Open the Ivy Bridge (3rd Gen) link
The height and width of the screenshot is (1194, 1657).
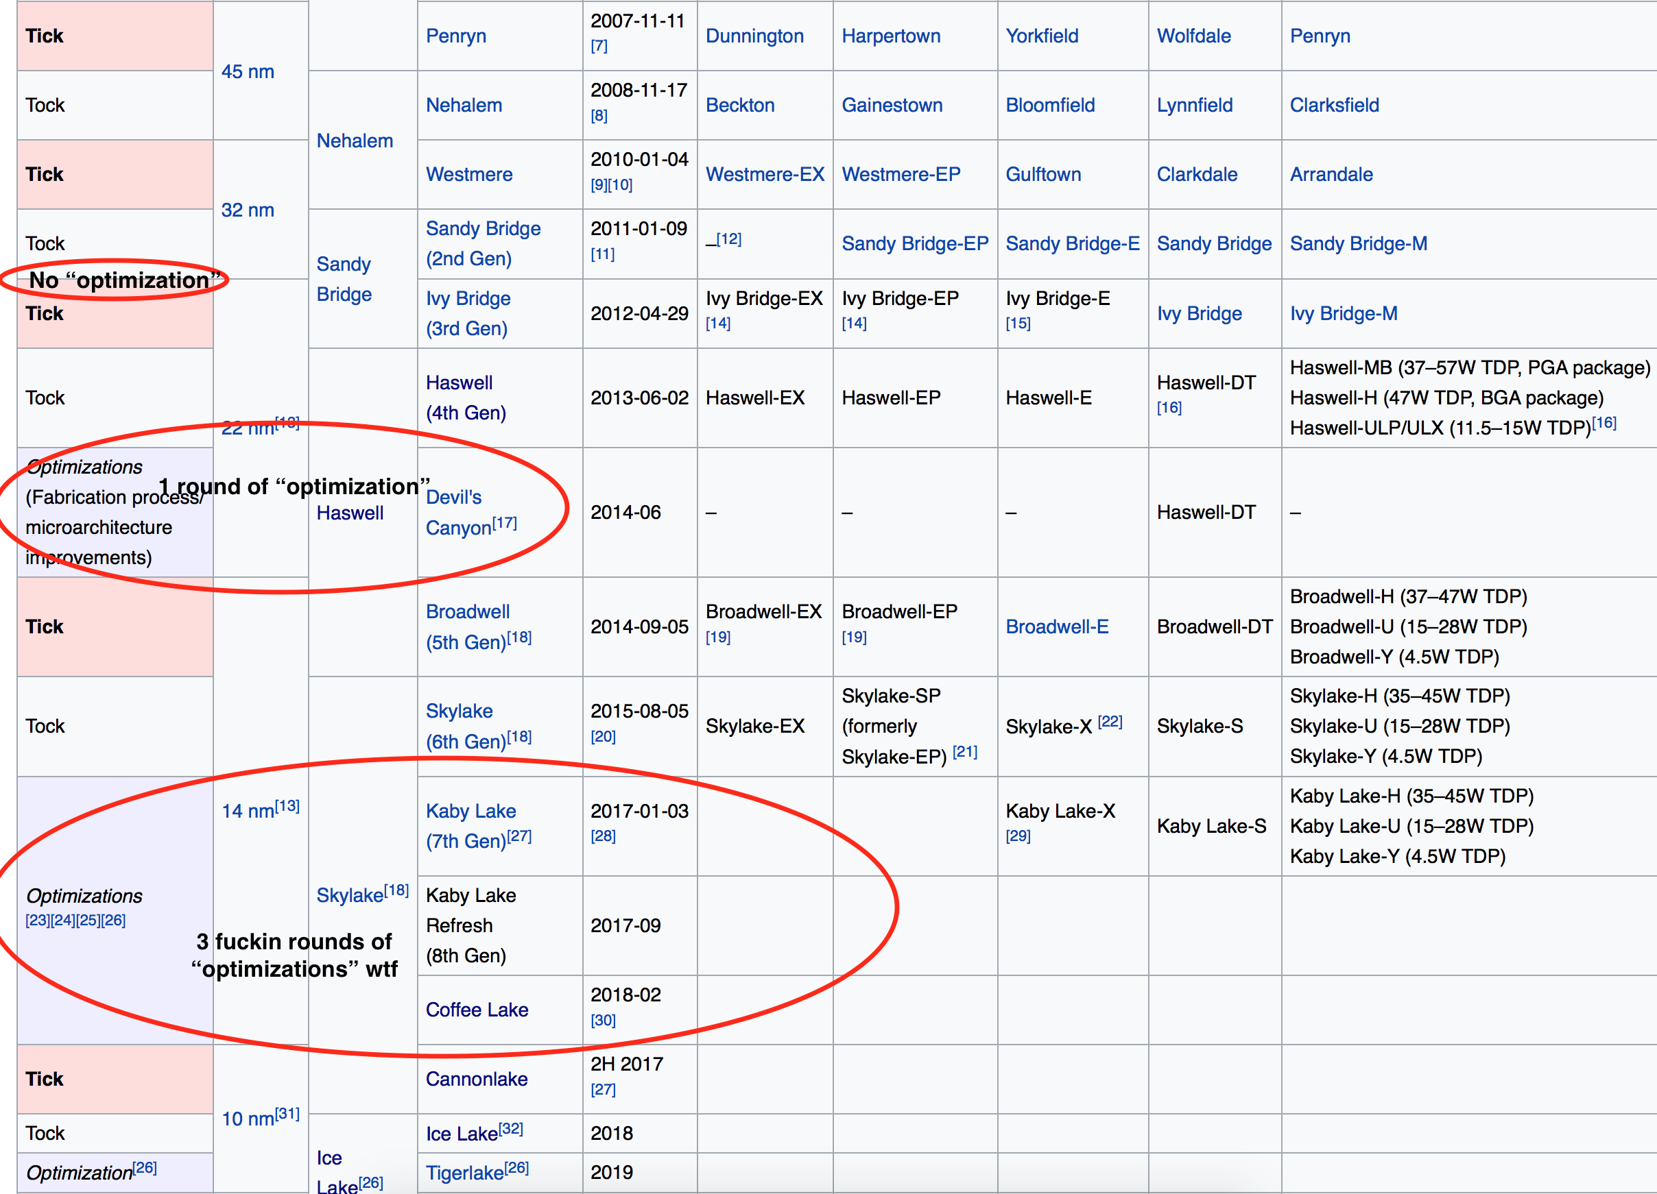[468, 313]
